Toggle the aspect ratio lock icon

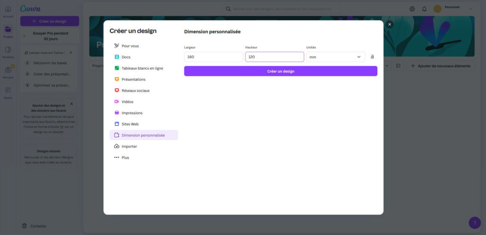372,57
